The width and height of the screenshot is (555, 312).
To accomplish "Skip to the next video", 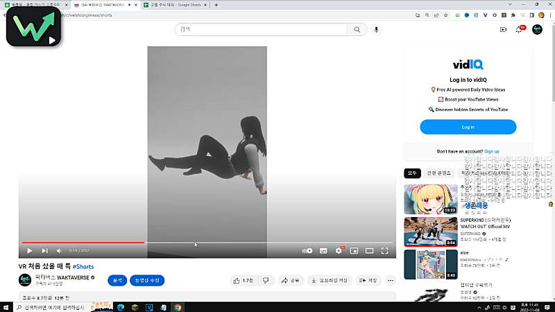I will (44, 250).
